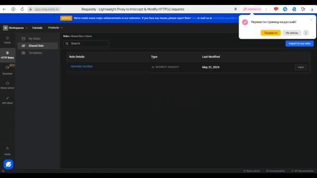Close the translate popup
The height and width of the screenshot is (178, 317).
[311, 20]
